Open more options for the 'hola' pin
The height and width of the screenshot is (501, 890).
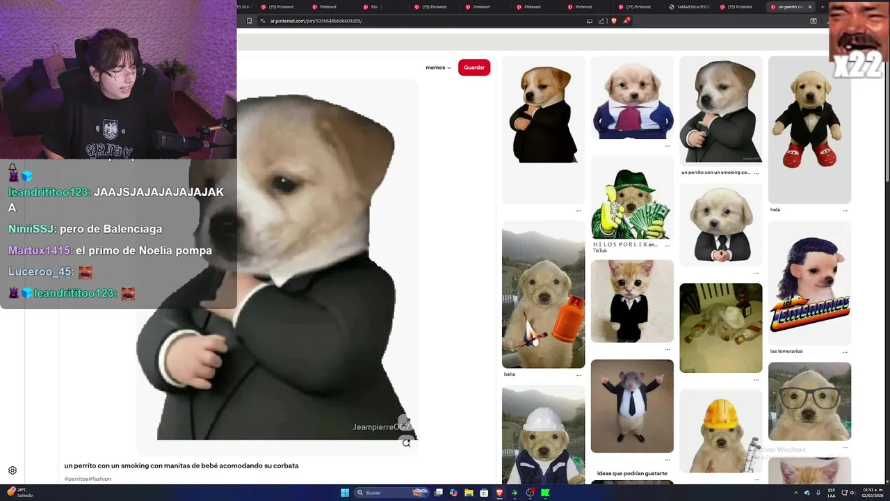tap(845, 210)
